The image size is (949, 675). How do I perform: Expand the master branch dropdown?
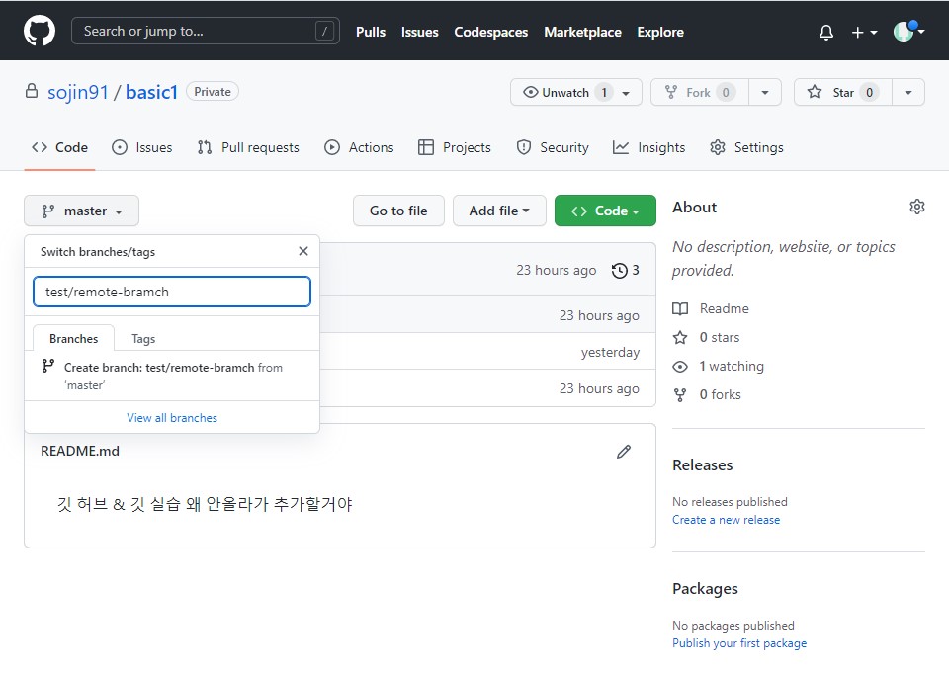pos(82,211)
